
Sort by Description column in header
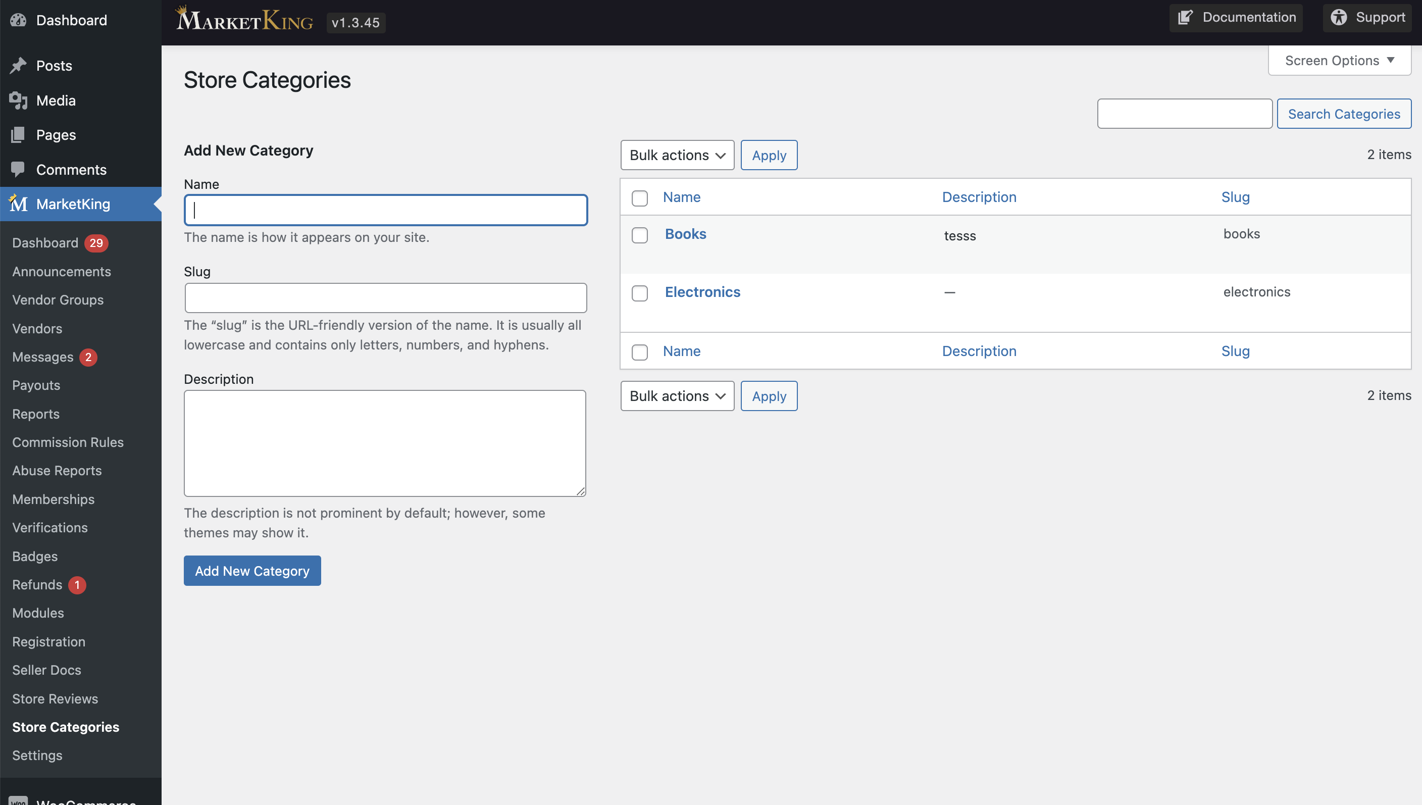(x=979, y=197)
